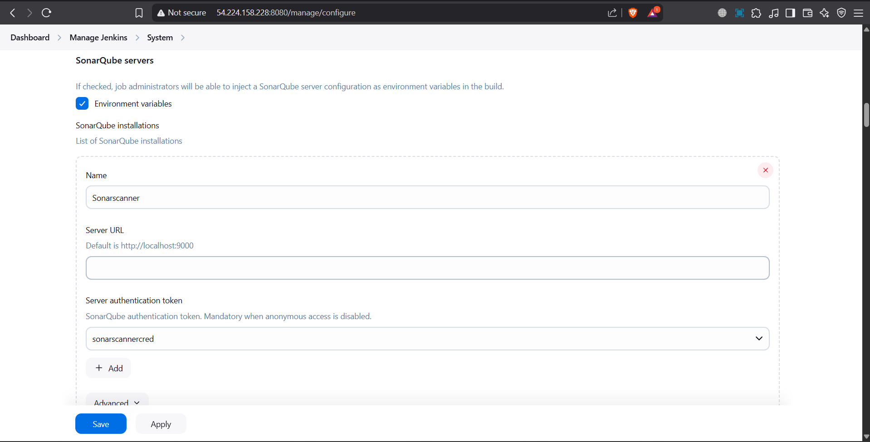The image size is (870, 442).
Task: Open the media control music note icon
Action: tap(773, 13)
